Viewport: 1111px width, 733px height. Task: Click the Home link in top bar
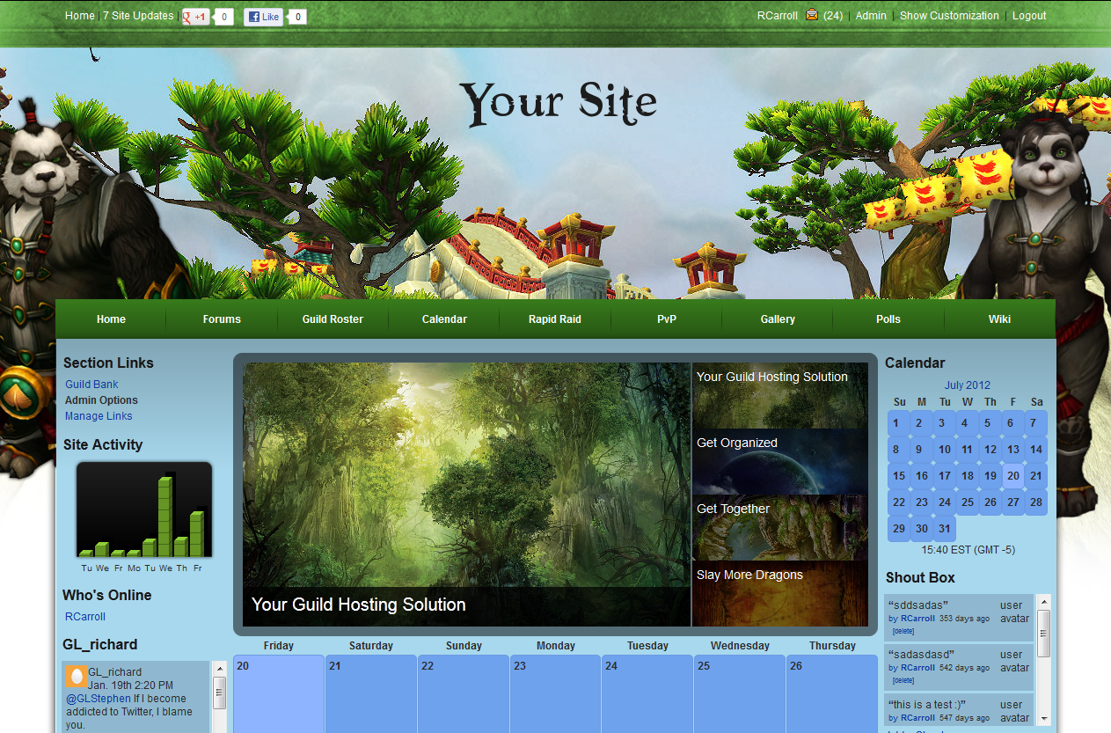click(x=80, y=16)
